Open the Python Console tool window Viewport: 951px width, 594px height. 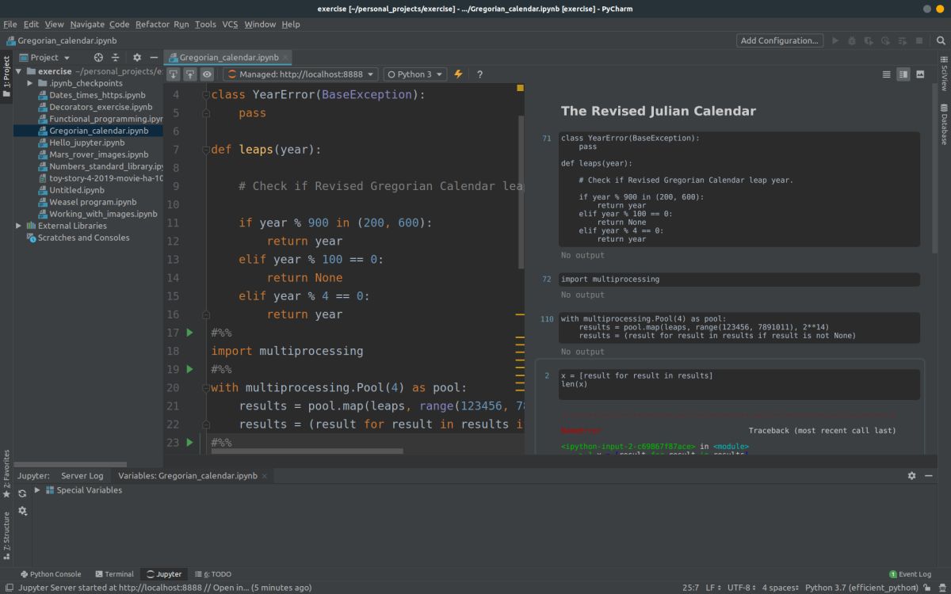pos(50,574)
